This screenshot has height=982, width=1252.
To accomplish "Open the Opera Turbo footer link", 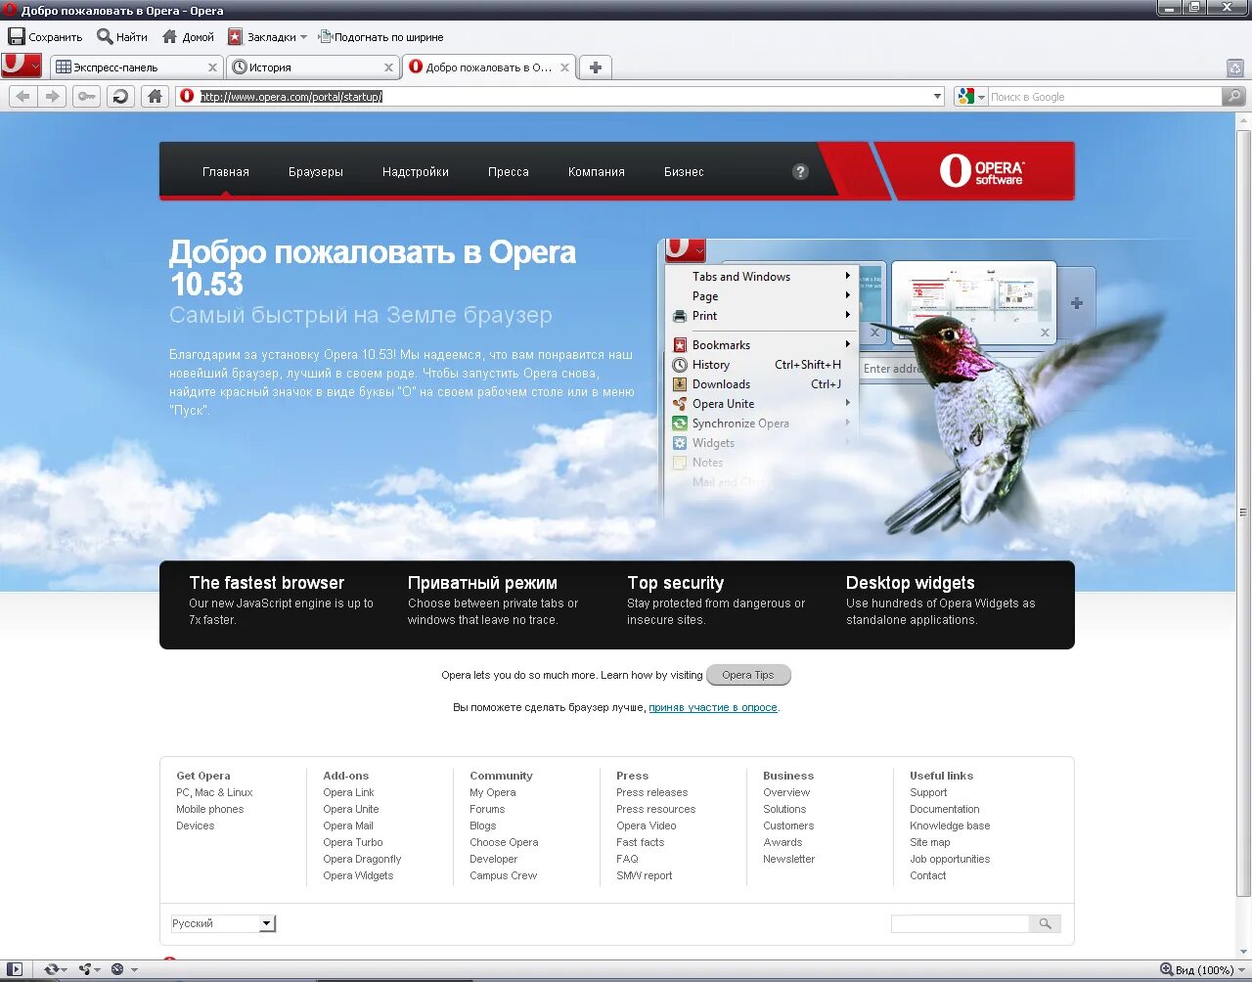I will tap(353, 842).
